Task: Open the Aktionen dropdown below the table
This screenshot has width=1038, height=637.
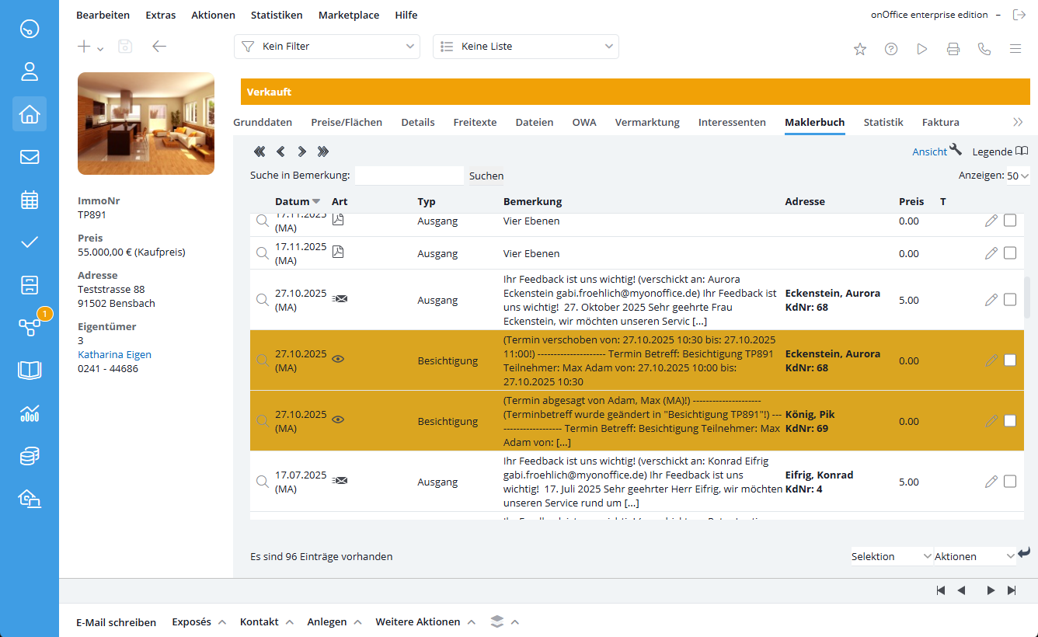Action: (974, 556)
